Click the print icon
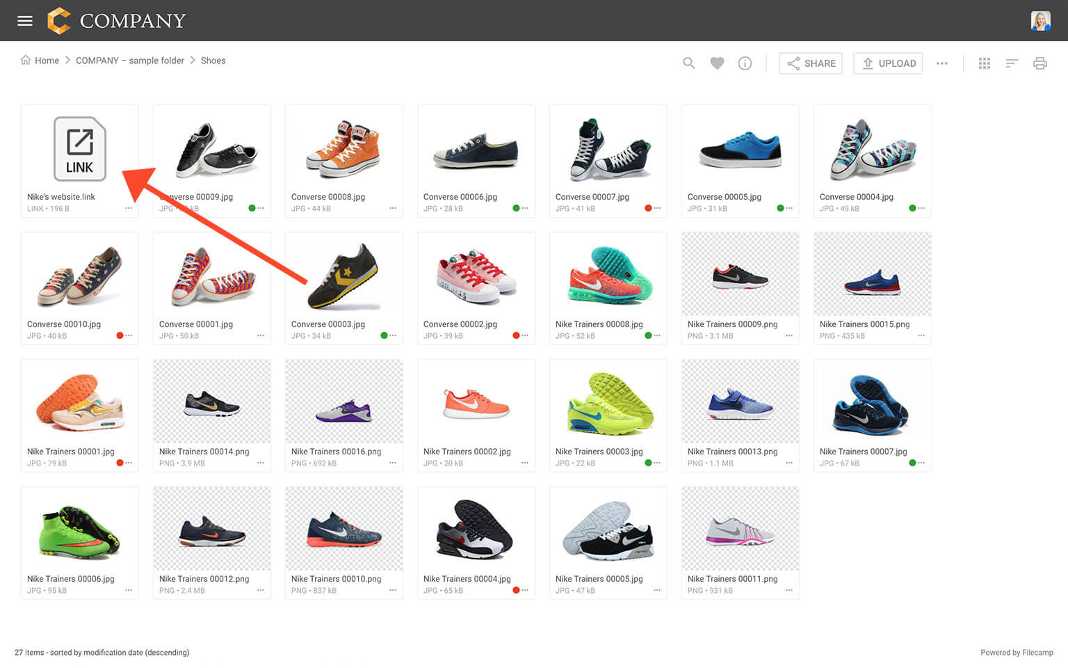Image resolution: width=1068 pixels, height=668 pixels. tap(1040, 63)
